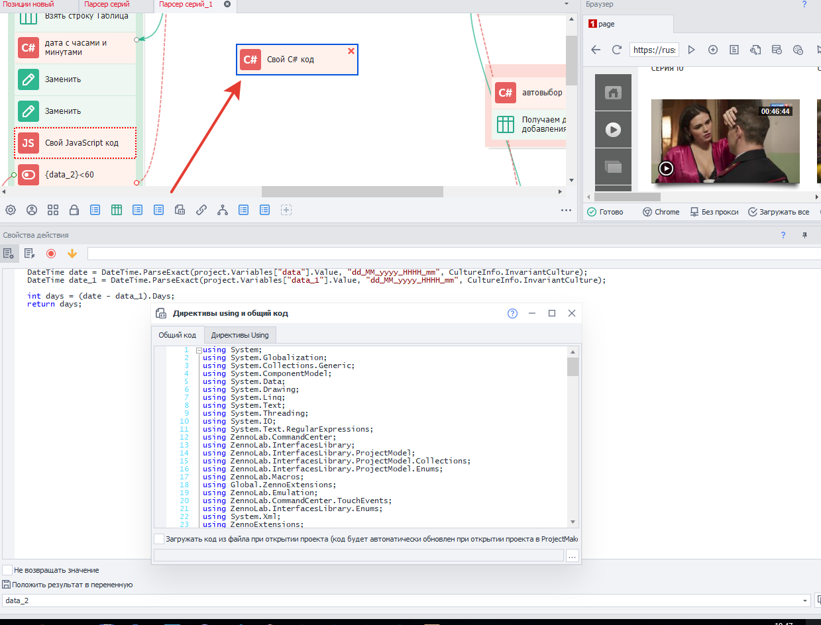Click the browse '...' file button

[573, 555]
